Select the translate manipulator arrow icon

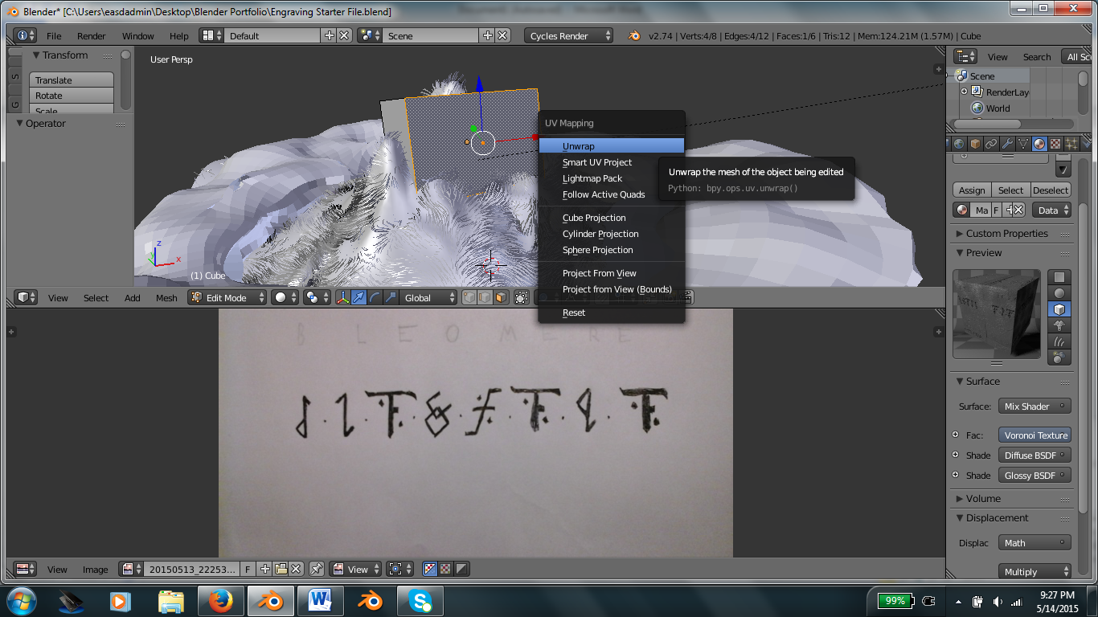click(359, 298)
